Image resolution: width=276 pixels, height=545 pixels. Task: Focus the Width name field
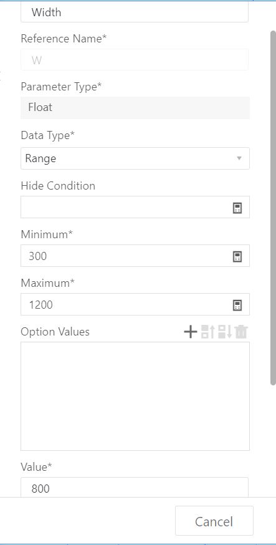(x=135, y=12)
